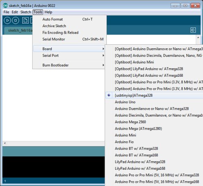Select Pro Mini (5V, 16 MHz) w/ ATmega328

[x=154, y=175]
